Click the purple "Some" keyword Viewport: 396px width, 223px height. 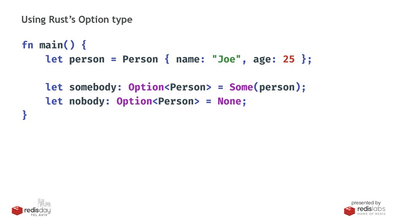(241, 87)
